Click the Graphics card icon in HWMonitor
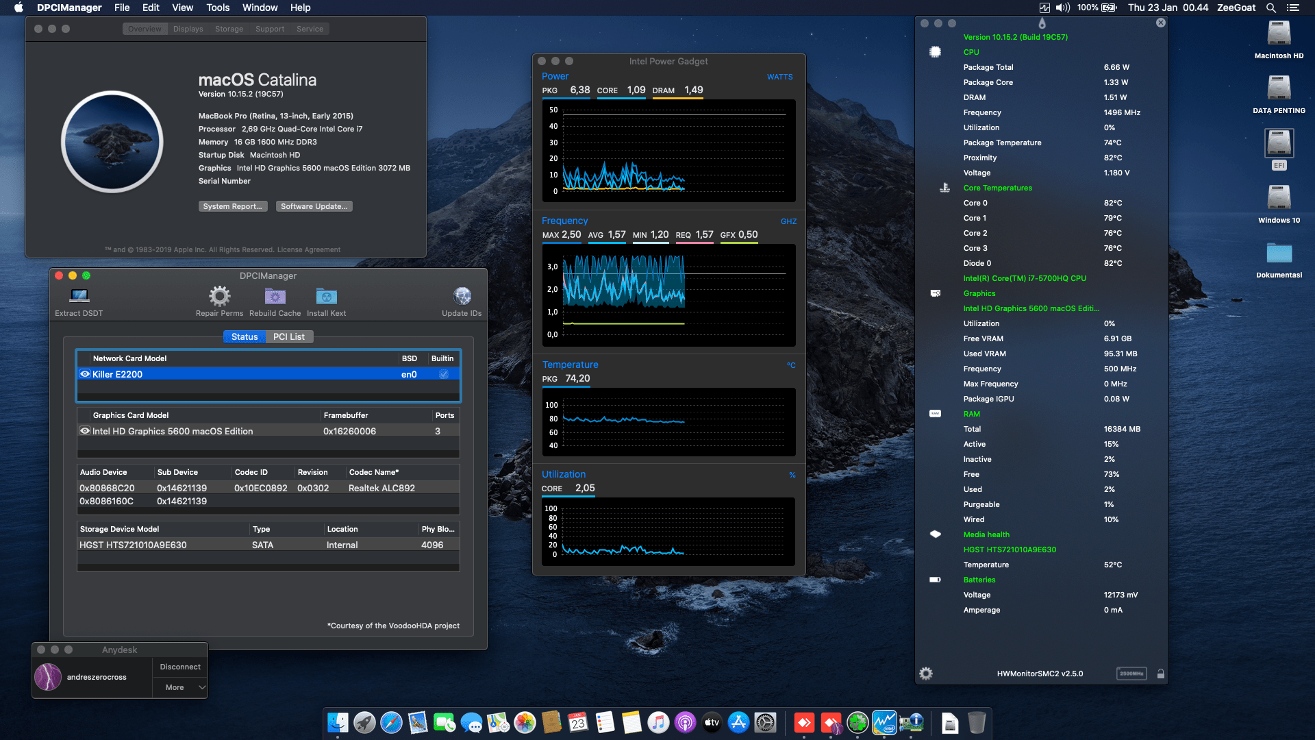Viewport: 1315px width, 740px height. pos(936,293)
